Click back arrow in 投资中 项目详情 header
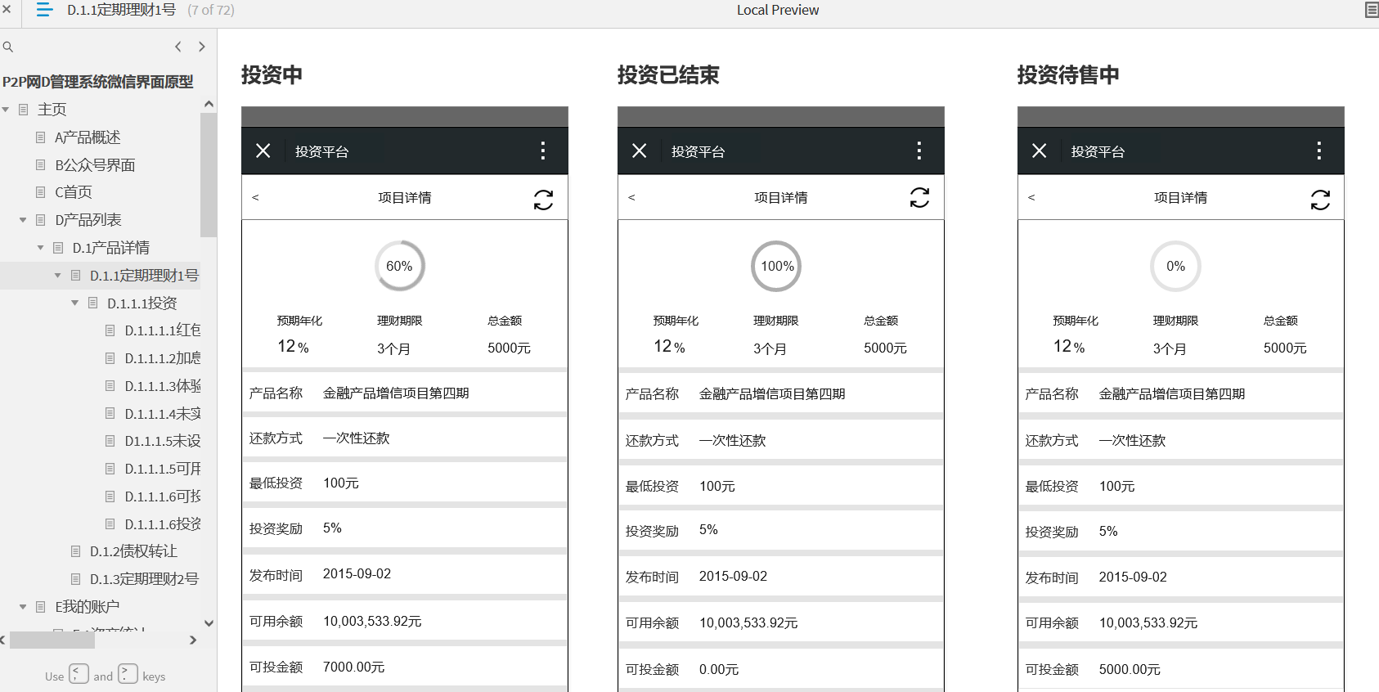Viewport: 1379px width, 692px height. pos(255,197)
